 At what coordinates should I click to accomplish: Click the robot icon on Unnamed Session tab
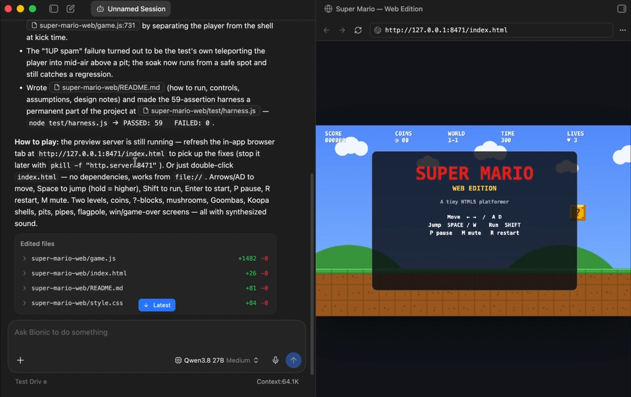(100, 9)
